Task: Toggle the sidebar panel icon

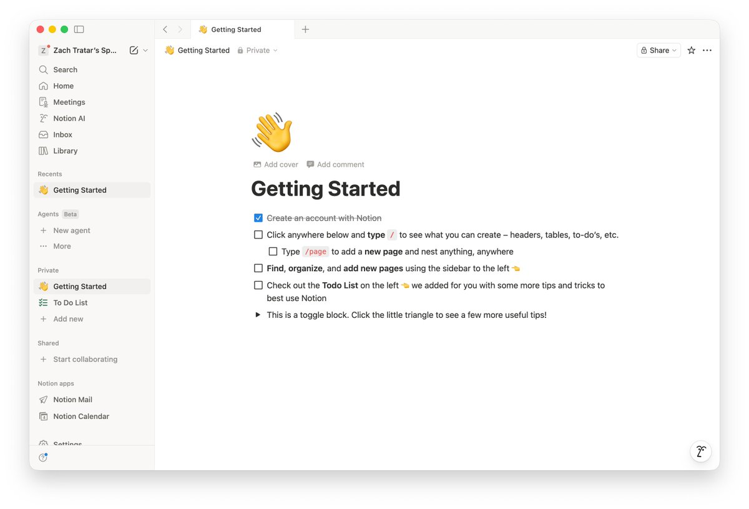Action: (x=79, y=29)
